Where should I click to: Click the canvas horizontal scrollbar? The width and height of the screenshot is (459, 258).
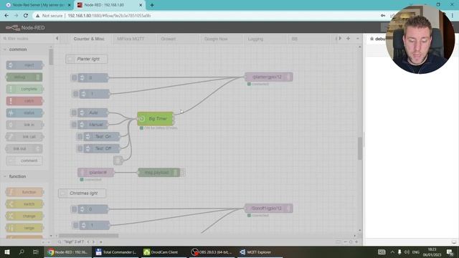[89, 235]
